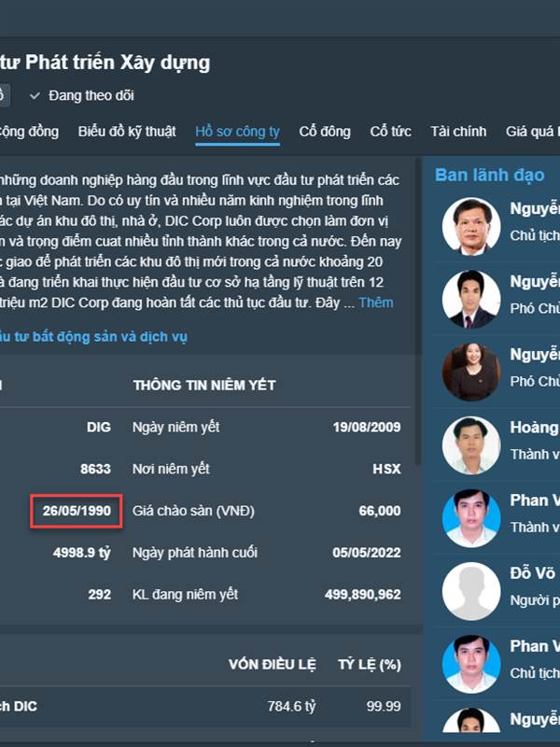Open the Cổ tức tab
The image size is (560, 747).
(390, 132)
